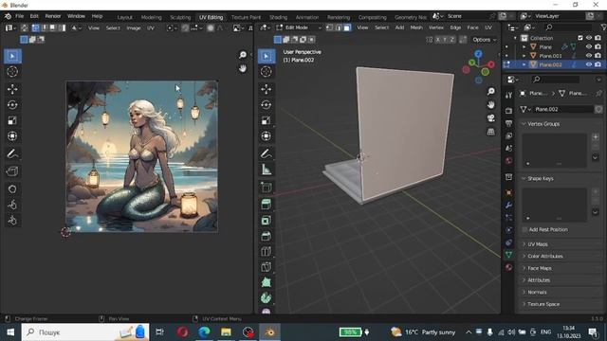Select the Relax tool in UV editor

pyautogui.click(x=12, y=205)
